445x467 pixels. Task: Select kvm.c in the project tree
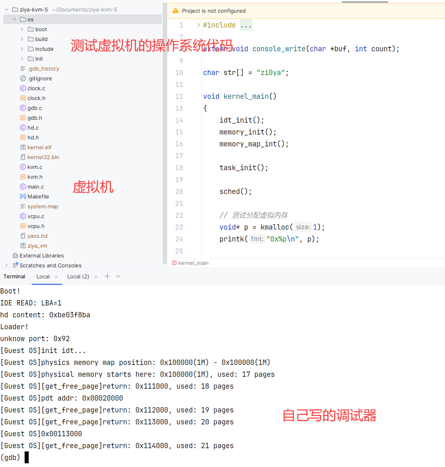[x=35, y=167]
